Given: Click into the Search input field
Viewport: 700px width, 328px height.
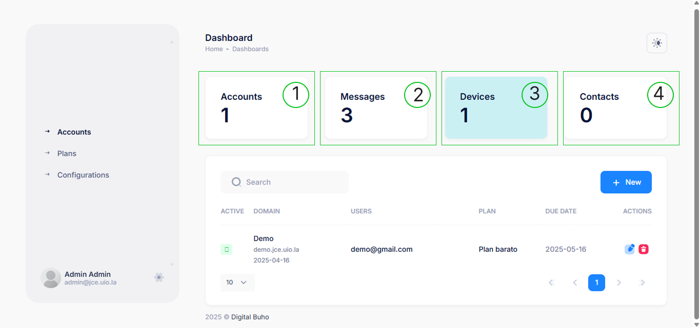Looking at the screenshot, I should (292, 182).
